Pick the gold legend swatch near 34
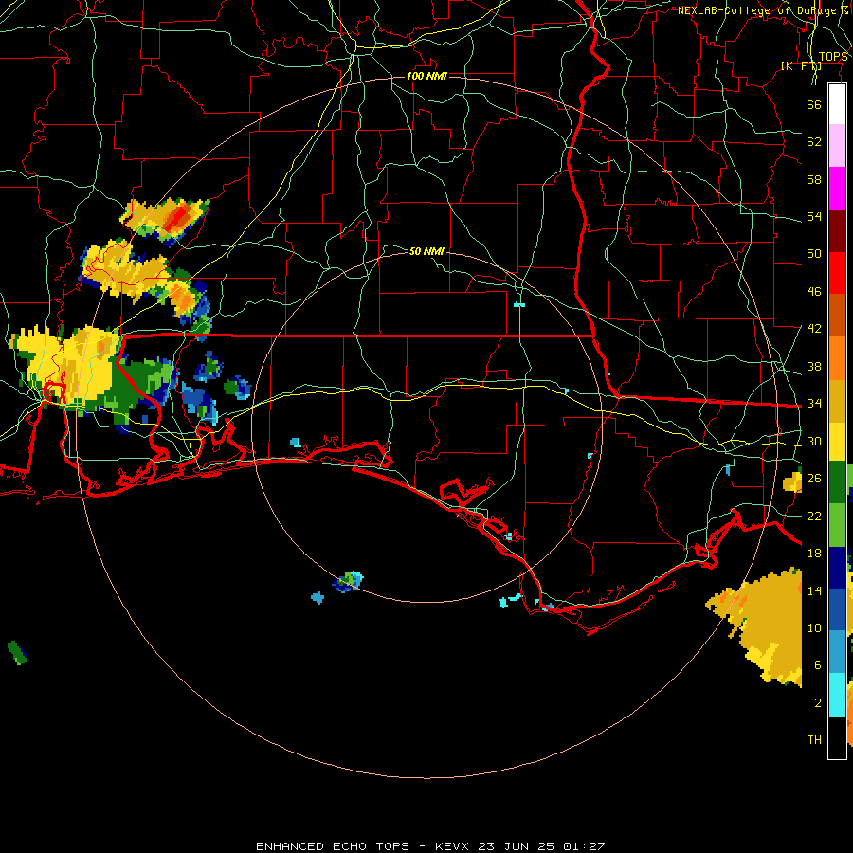 tap(837, 401)
